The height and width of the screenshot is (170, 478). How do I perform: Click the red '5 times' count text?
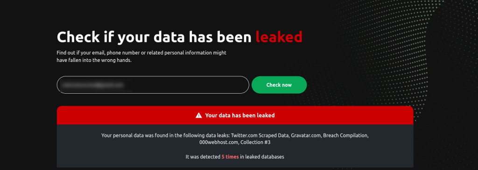[x=230, y=157]
